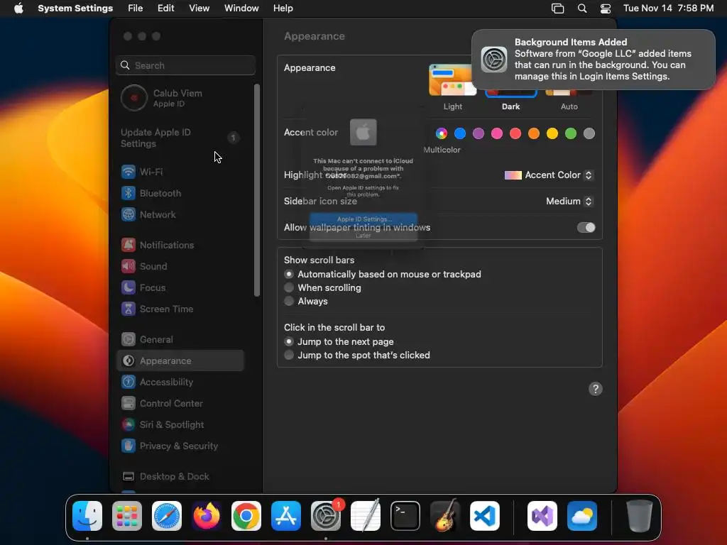The image size is (727, 545).
Task: Open Bluetooth settings in sidebar
Action: [x=180, y=193]
